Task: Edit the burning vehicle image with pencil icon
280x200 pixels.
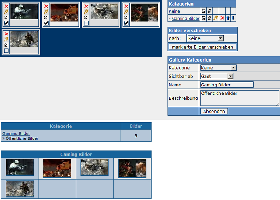Action: point(46,12)
